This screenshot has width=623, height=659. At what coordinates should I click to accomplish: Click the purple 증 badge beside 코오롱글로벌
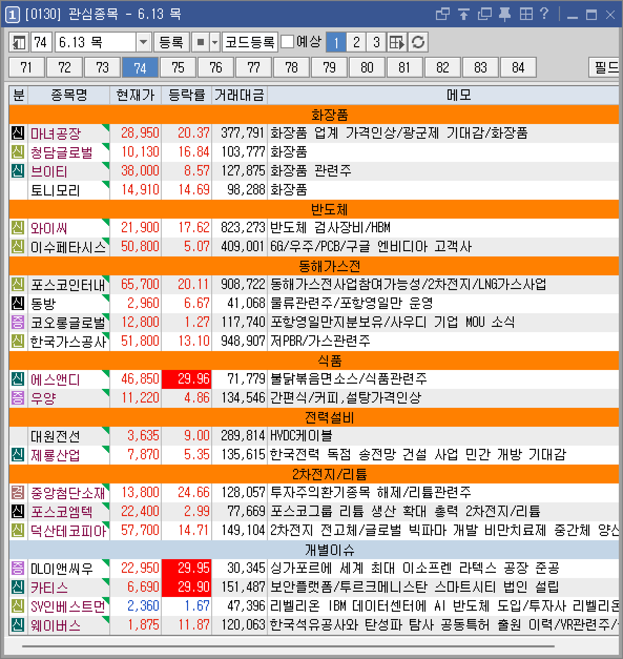coord(18,322)
